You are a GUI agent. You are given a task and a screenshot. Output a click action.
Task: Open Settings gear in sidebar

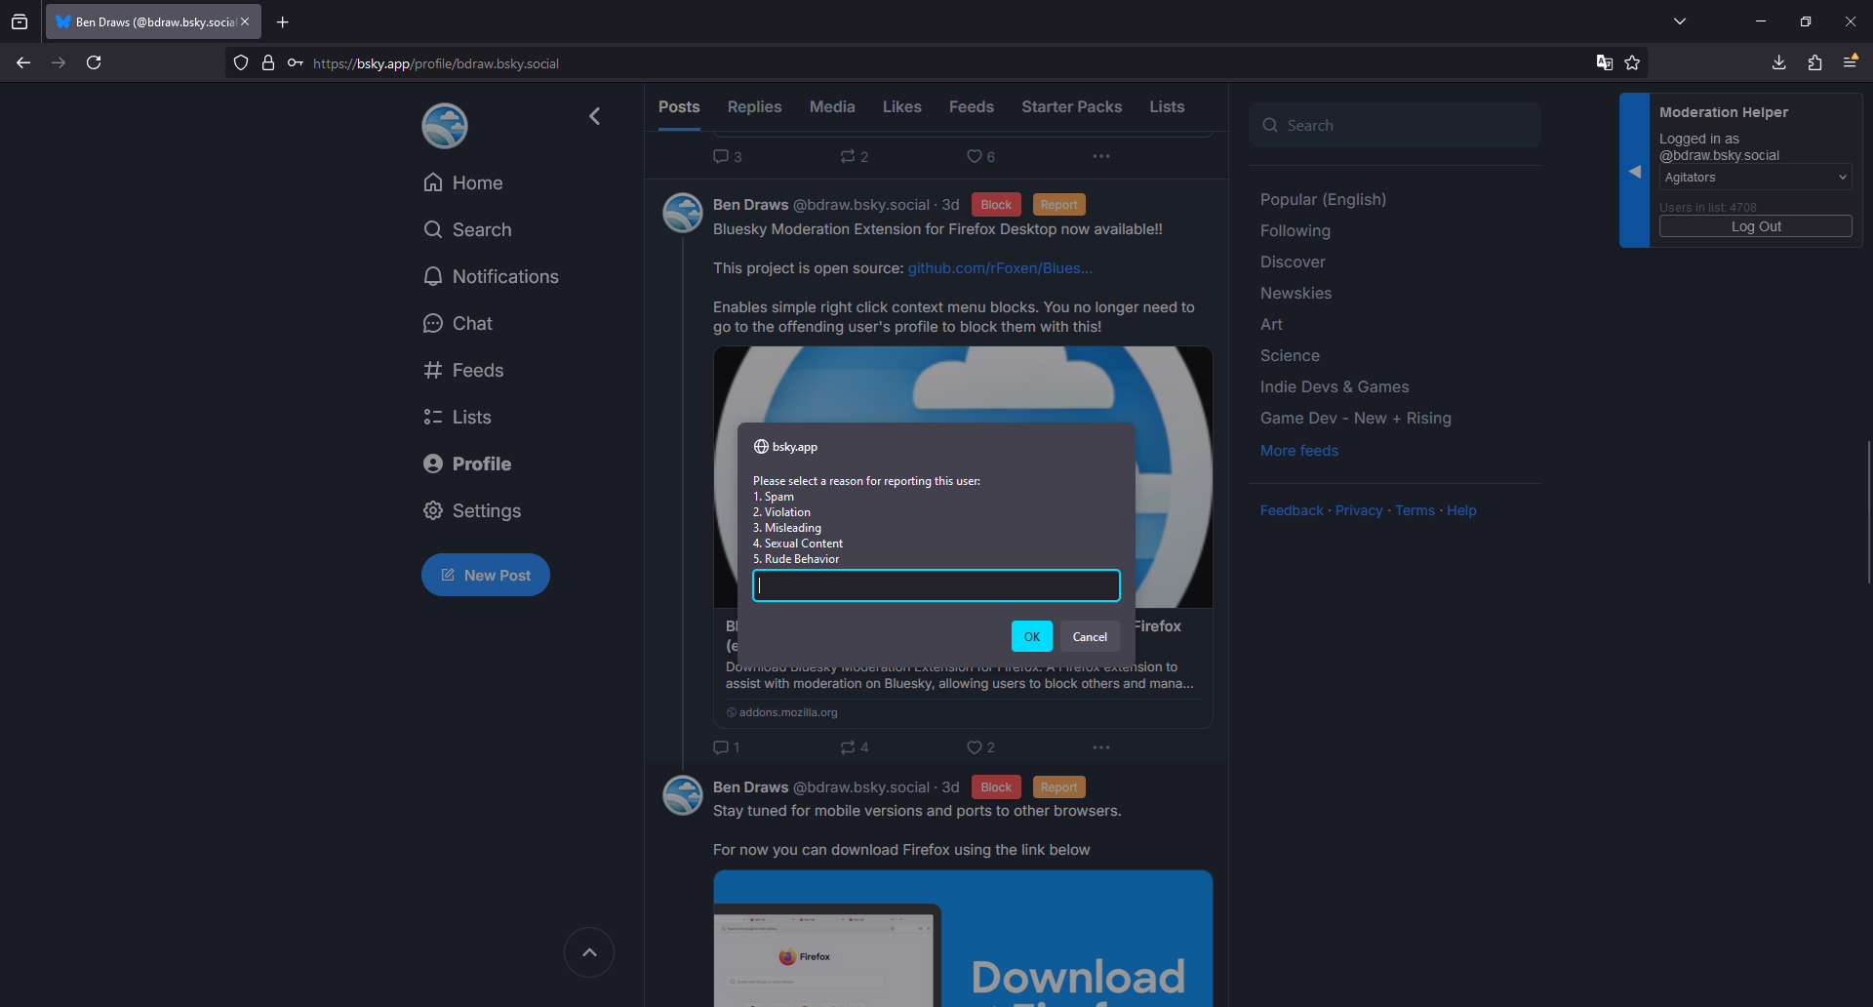point(472,510)
